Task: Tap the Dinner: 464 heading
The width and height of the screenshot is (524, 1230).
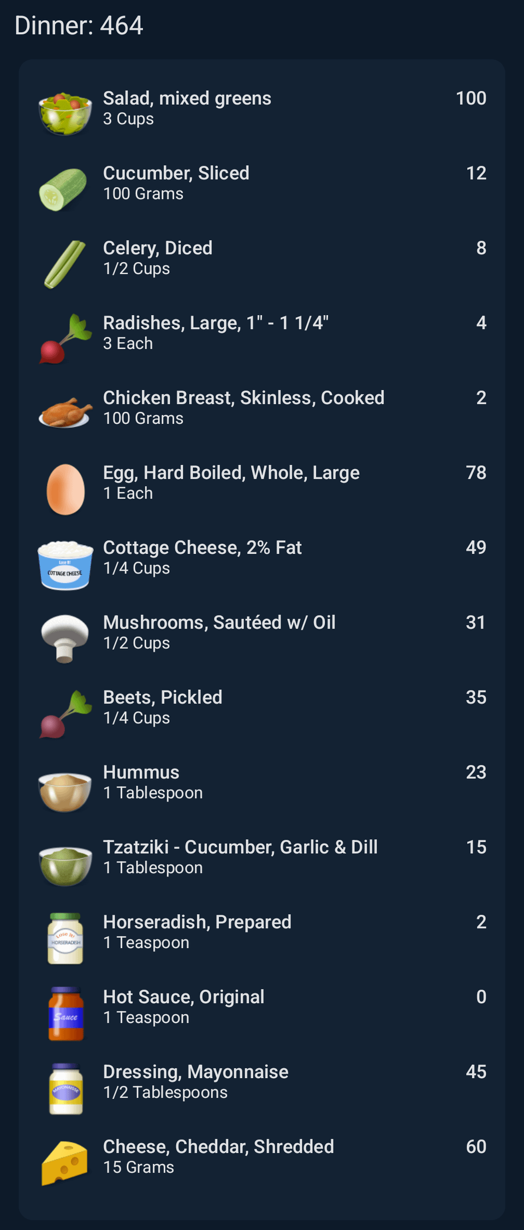Action: tap(79, 26)
